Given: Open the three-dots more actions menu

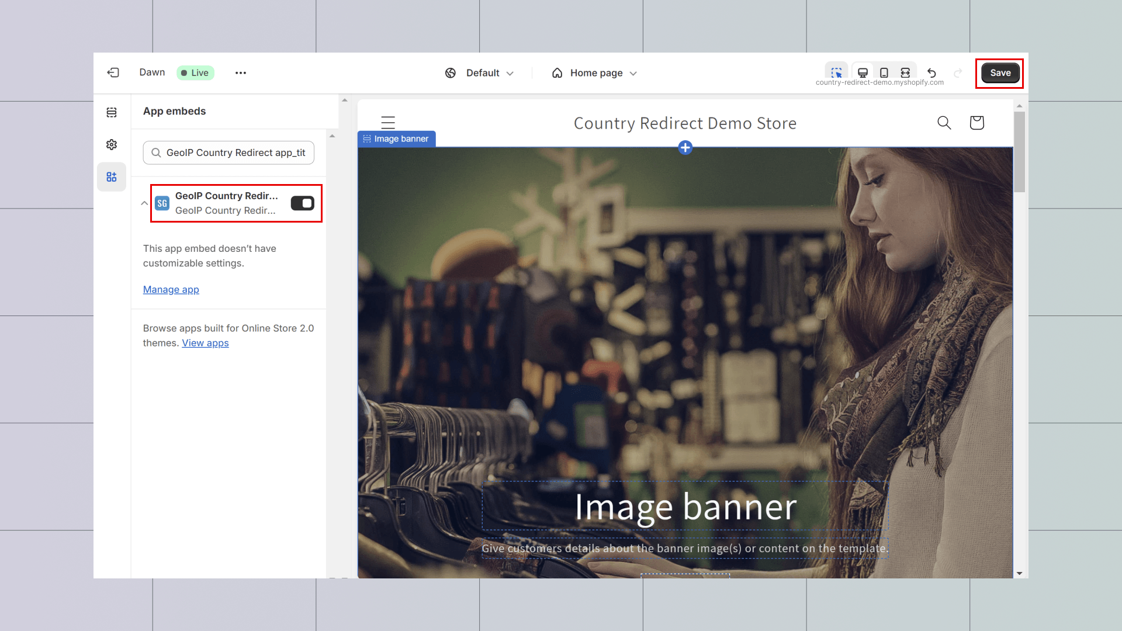Looking at the screenshot, I should click(240, 73).
